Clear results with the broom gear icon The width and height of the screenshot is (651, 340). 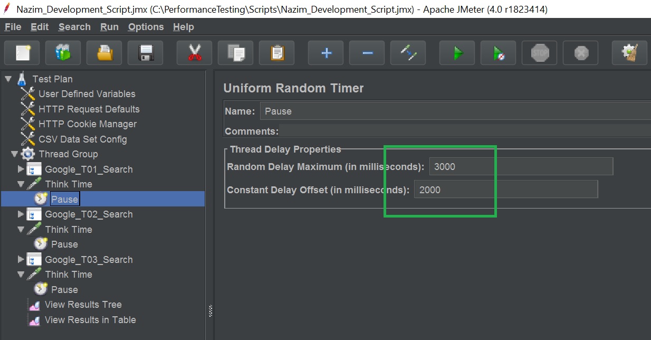[629, 53]
